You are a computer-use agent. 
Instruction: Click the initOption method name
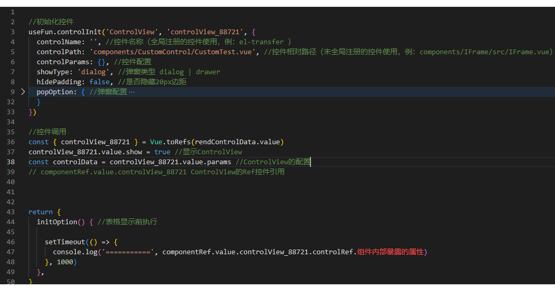(x=57, y=222)
